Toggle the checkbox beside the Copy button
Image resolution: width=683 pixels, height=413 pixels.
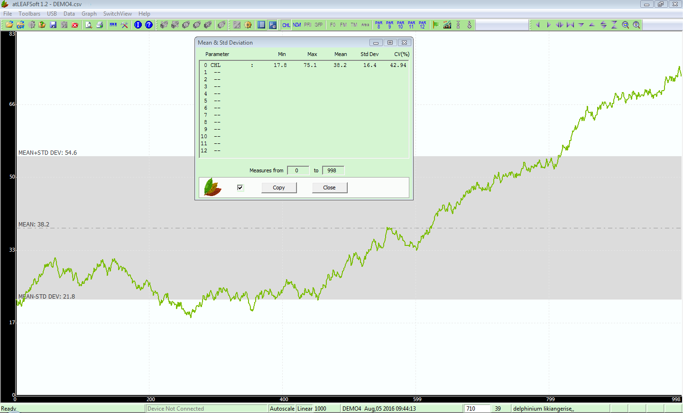coord(240,188)
